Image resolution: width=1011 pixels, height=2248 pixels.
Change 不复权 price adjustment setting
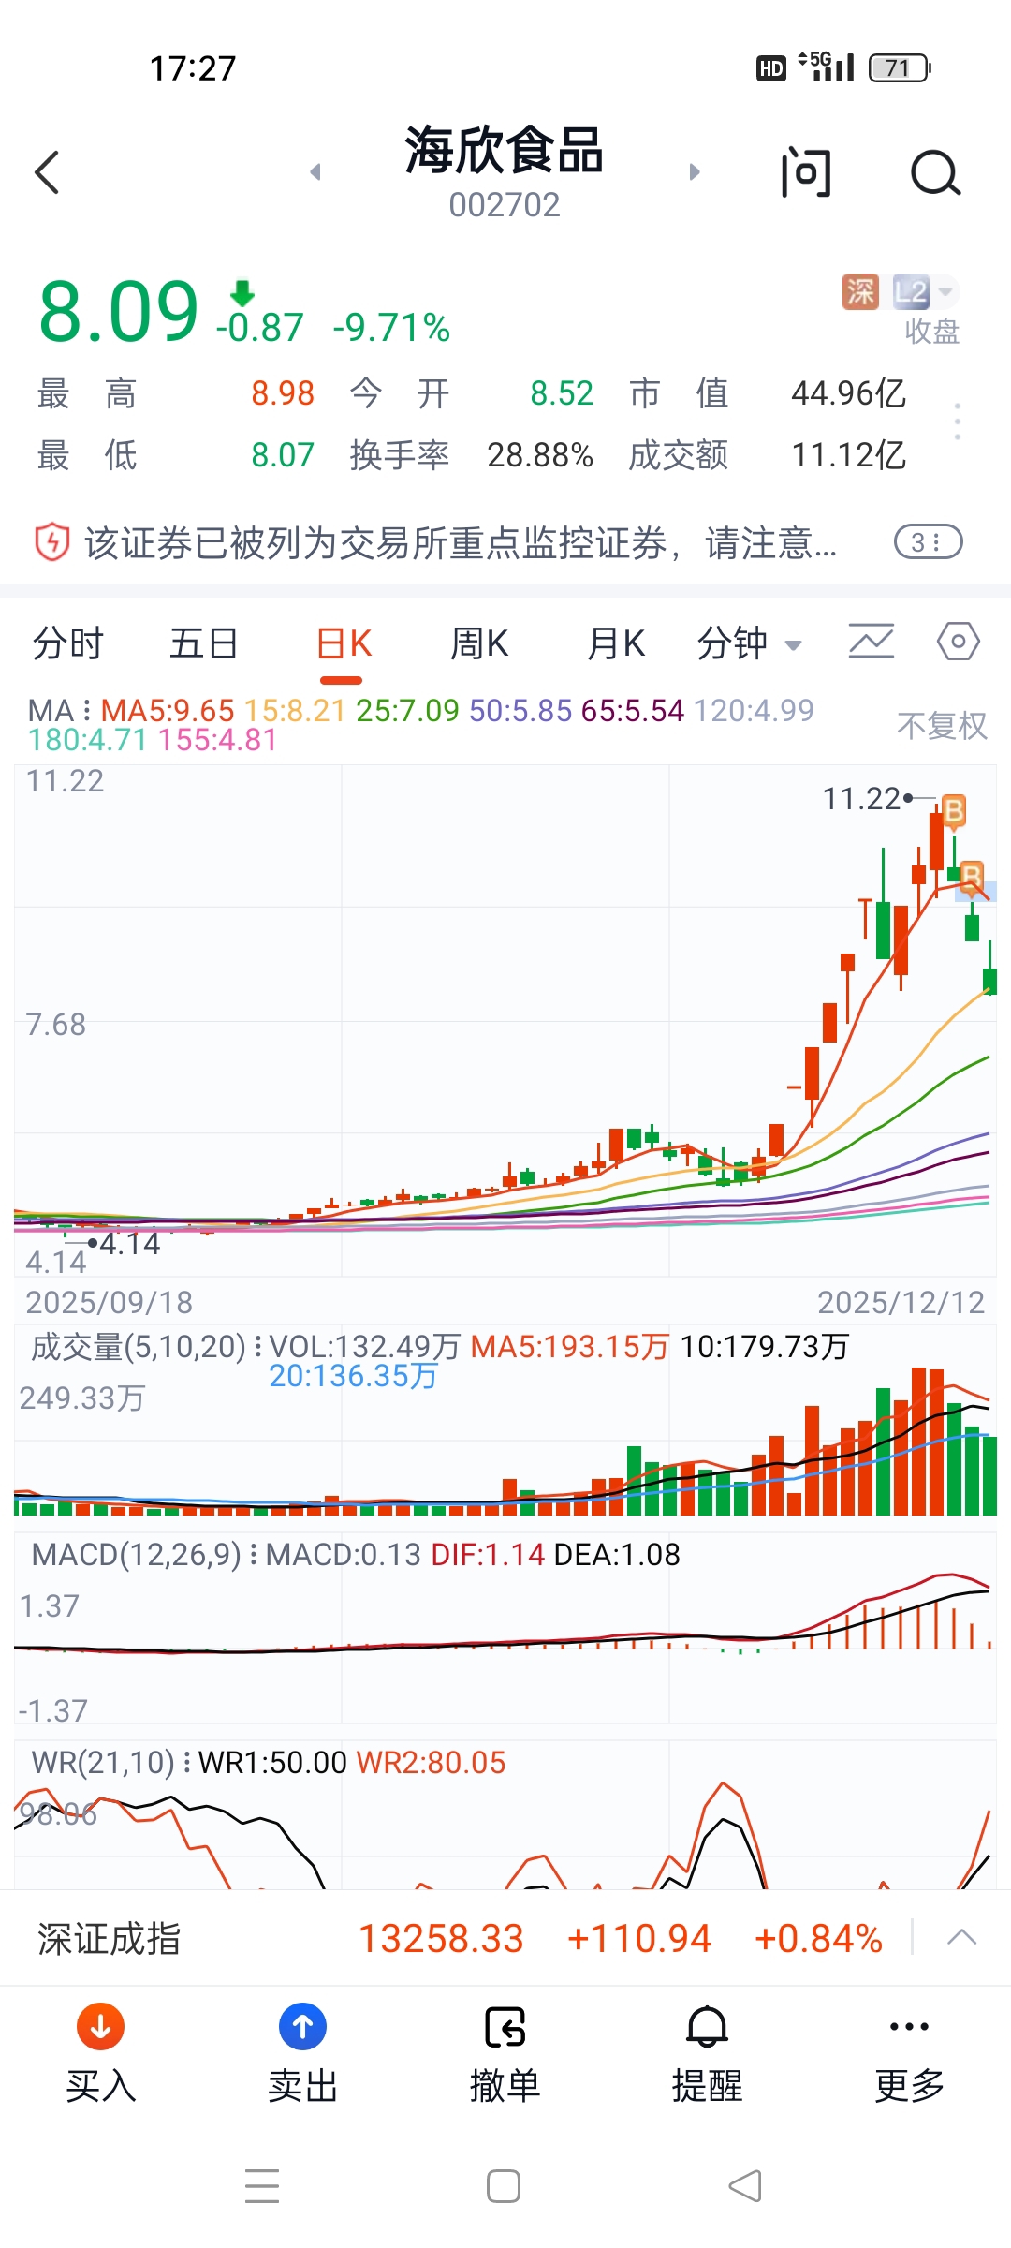point(942,725)
